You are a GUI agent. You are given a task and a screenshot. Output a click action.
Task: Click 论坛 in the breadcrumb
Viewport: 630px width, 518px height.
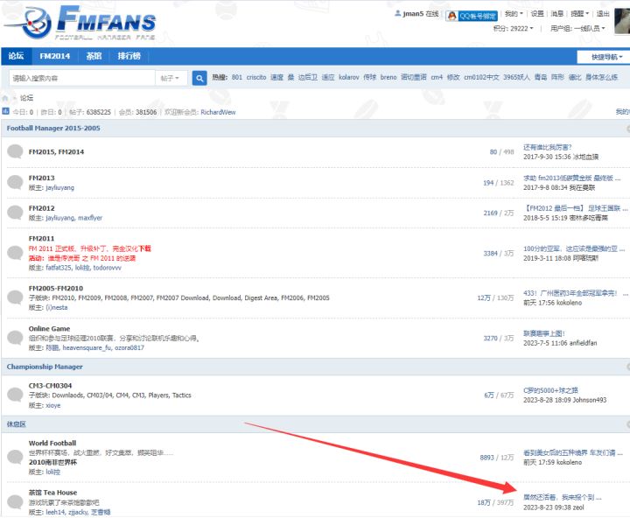[x=26, y=98]
